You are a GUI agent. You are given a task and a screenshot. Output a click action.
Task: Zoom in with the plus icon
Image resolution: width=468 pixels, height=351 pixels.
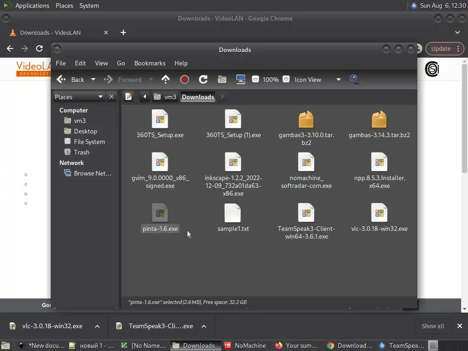[286, 79]
